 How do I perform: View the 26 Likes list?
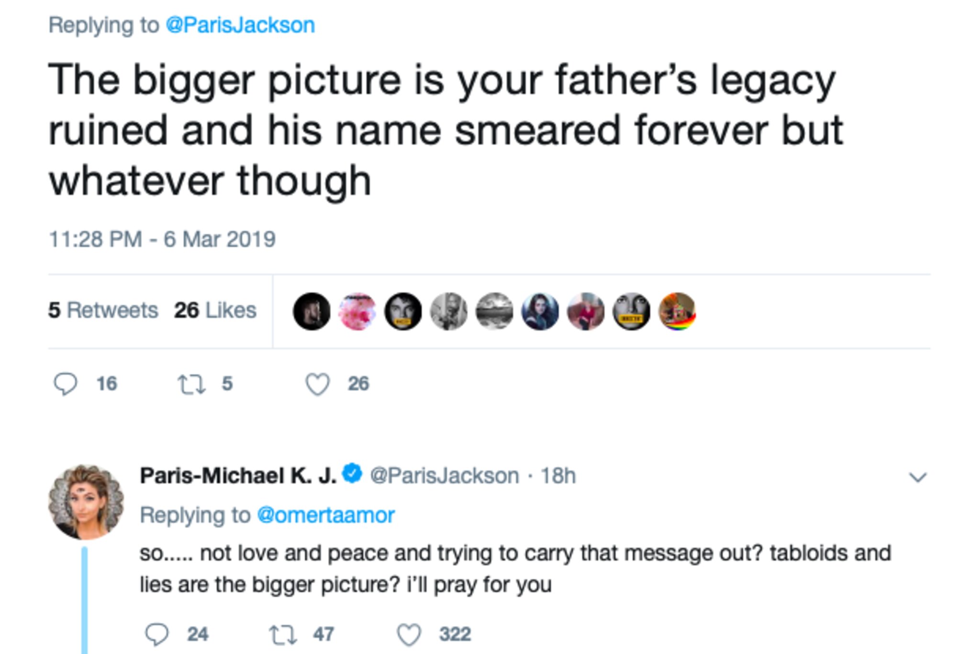coord(215,310)
